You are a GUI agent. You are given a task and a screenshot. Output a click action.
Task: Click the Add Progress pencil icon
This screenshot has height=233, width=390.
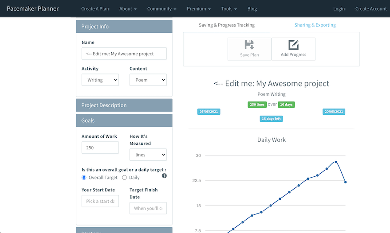point(293,45)
